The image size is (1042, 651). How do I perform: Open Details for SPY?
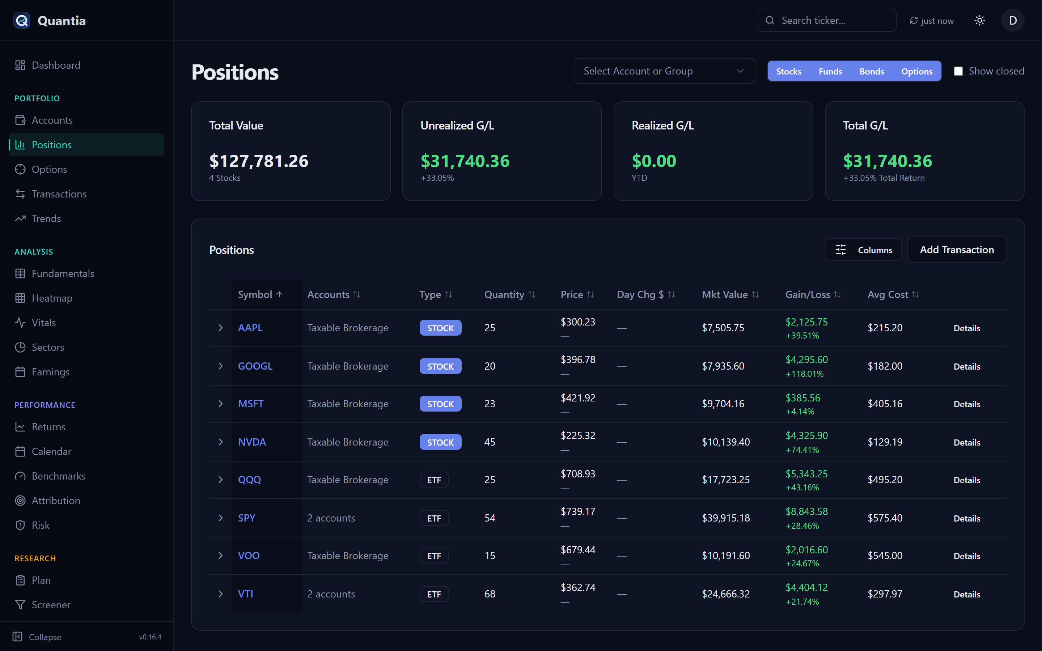click(967, 518)
